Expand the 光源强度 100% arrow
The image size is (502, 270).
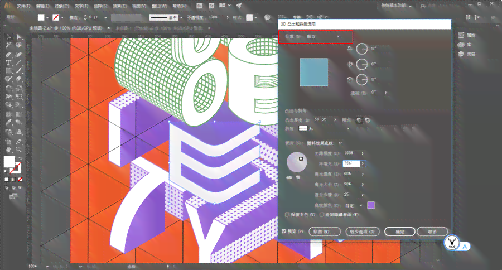coord(363,153)
